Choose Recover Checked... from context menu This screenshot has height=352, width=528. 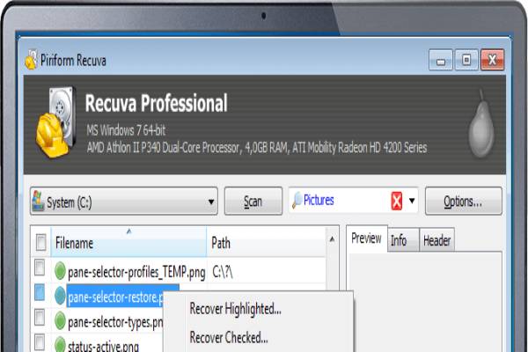pos(229,338)
